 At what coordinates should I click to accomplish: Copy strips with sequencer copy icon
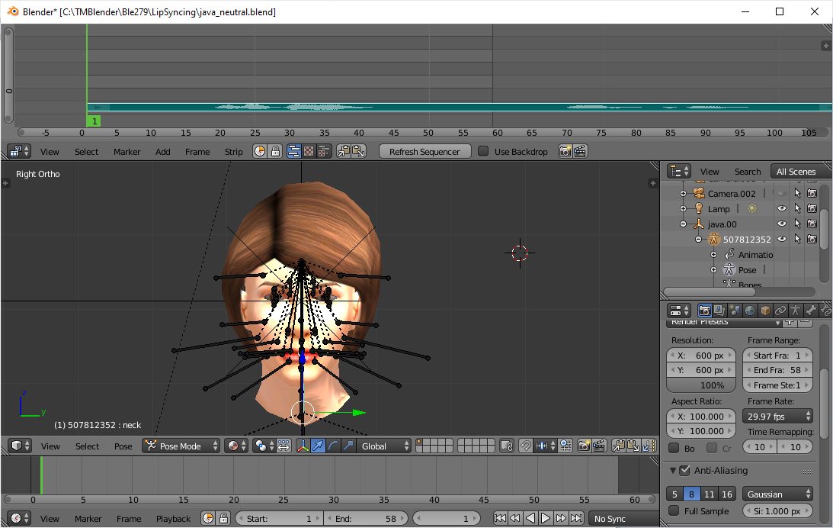click(x=344, y=152)
